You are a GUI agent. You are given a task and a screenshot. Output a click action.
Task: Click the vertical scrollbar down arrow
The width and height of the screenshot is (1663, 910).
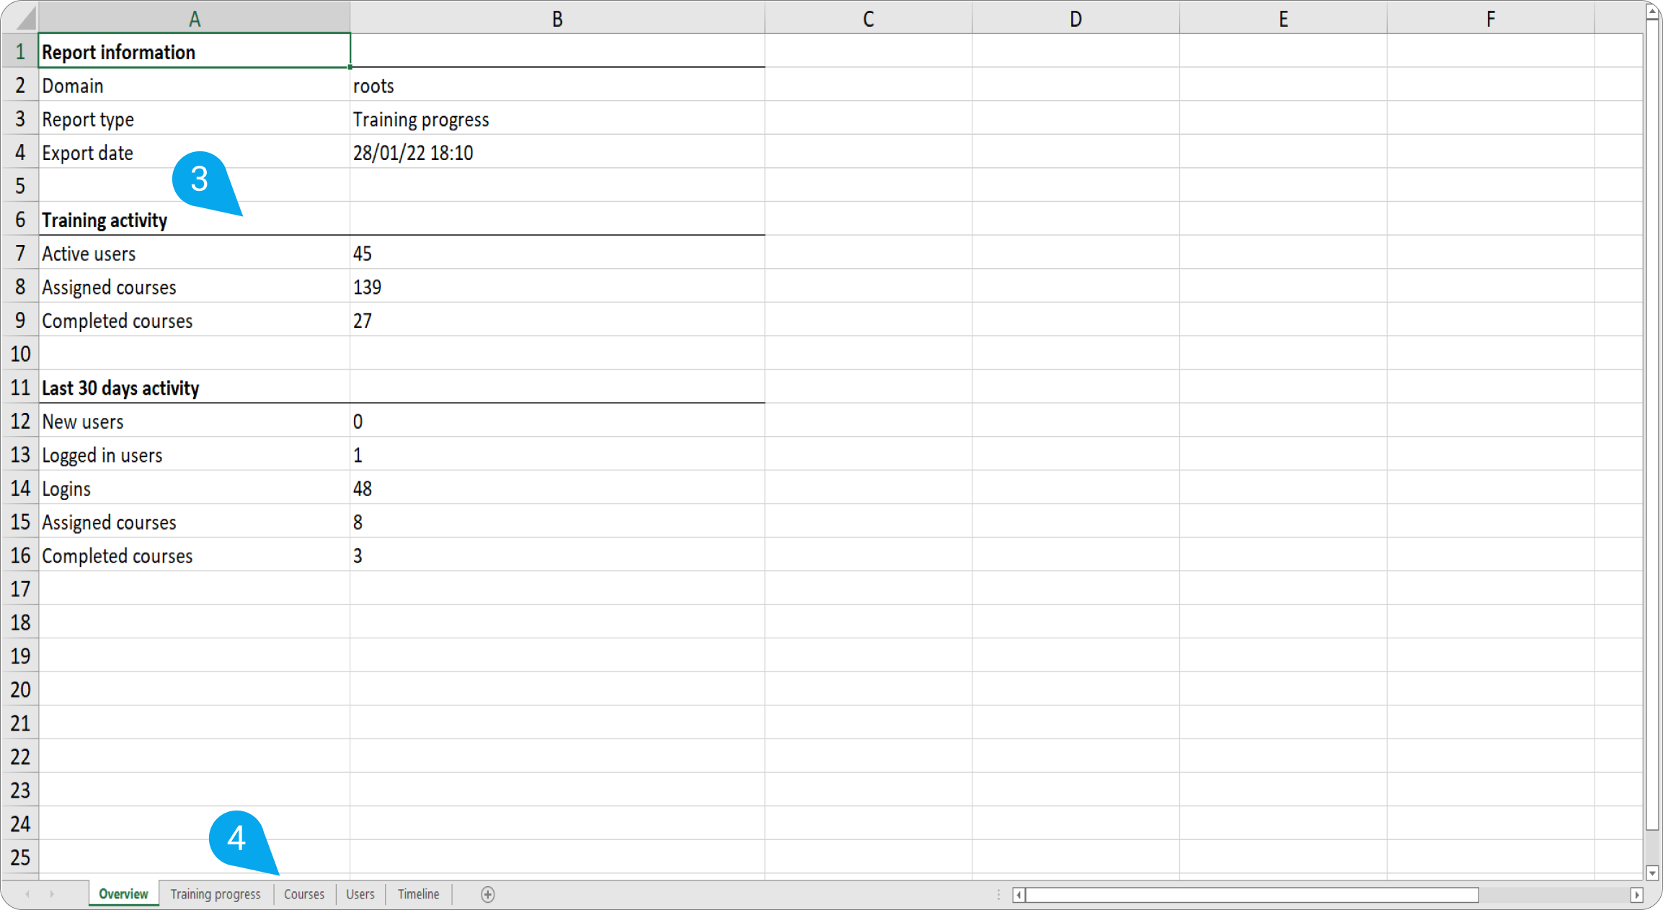pos(1652,873)
